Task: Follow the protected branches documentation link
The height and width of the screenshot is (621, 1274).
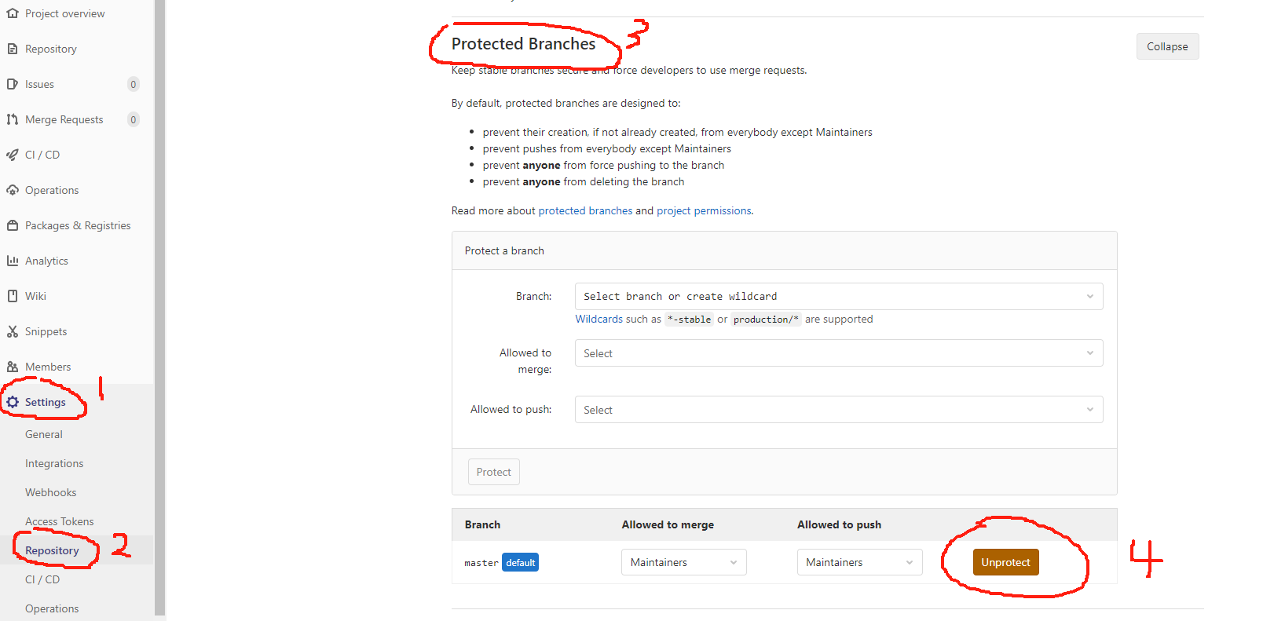Action: pyautogui.click(x=585, y=210)
